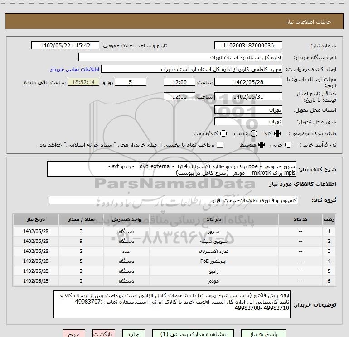Image resolution: width=349 pixels, height=337 pixels.
Task: Click the remaining days field showing 5
Action: click(x=131, y=82)
